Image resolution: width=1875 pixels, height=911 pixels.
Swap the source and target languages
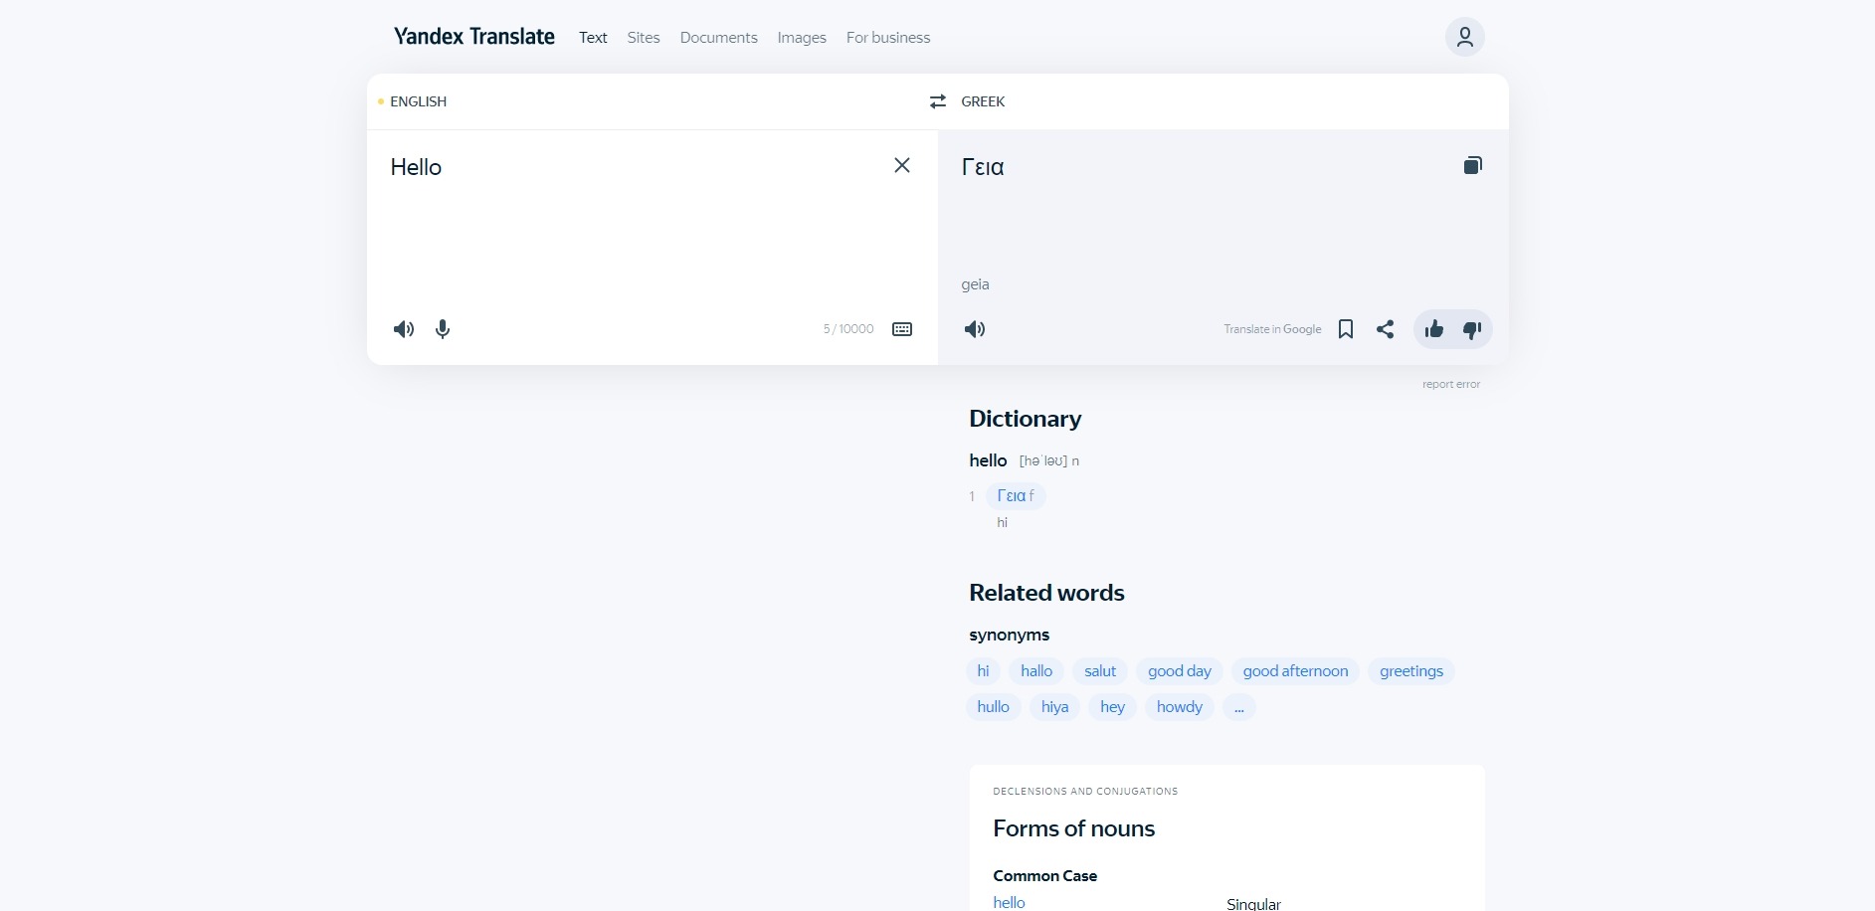pyautogui.click(x=937, y=101)
